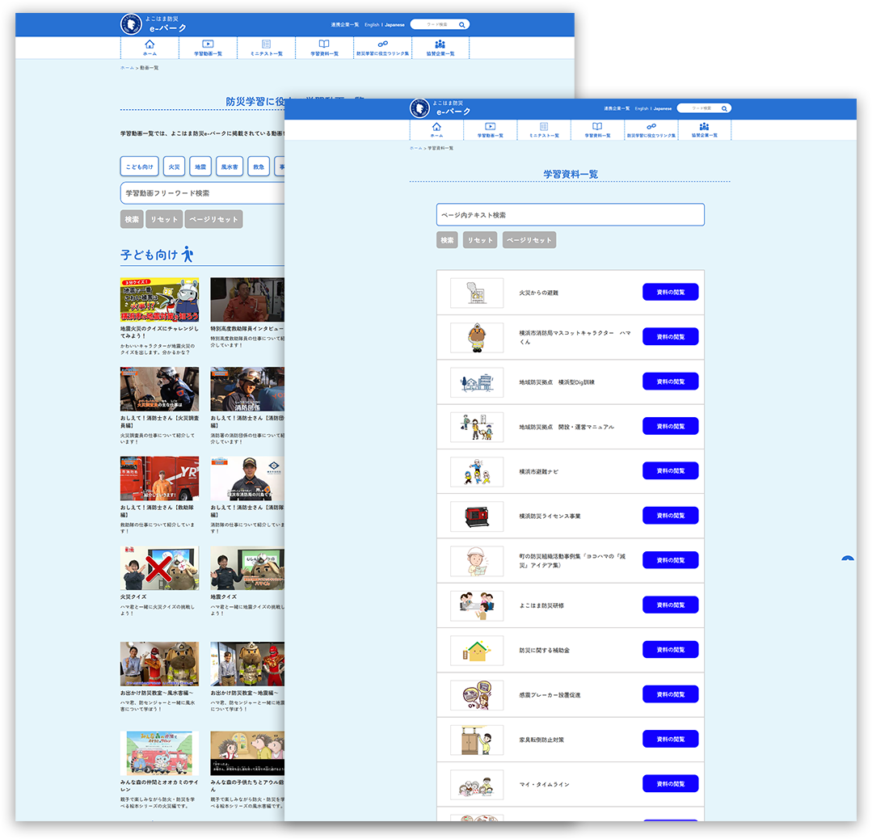Viewport: 872px width, 839px height.
Task: Click 検索 button in back video window
Action: pyautogui.click(x=132, y=219)
